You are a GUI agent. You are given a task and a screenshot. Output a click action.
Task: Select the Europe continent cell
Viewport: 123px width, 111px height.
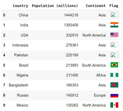click(x=100, y=95)
